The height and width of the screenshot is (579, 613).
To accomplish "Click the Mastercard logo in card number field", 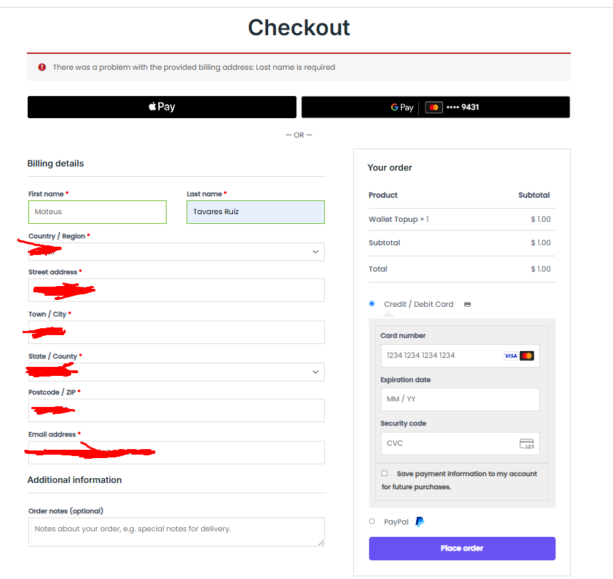I will coord(527,356).
